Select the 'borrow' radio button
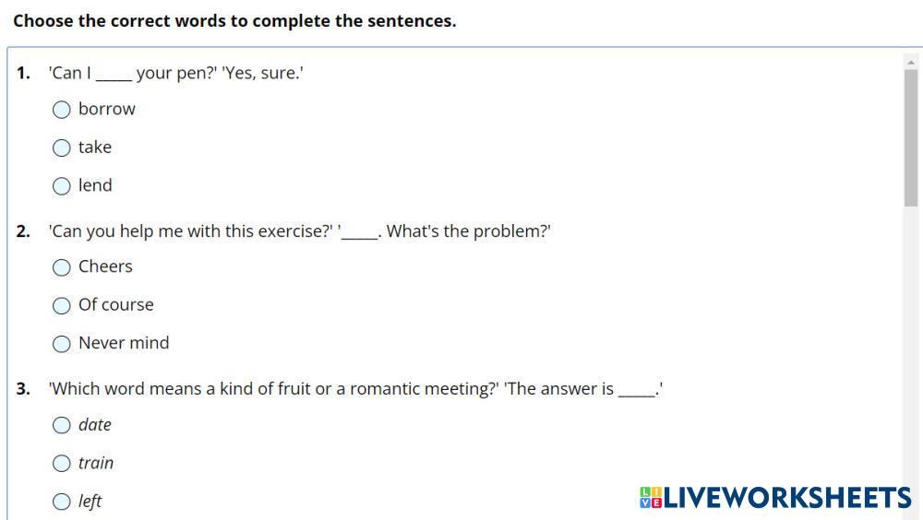 pos(62,110)
